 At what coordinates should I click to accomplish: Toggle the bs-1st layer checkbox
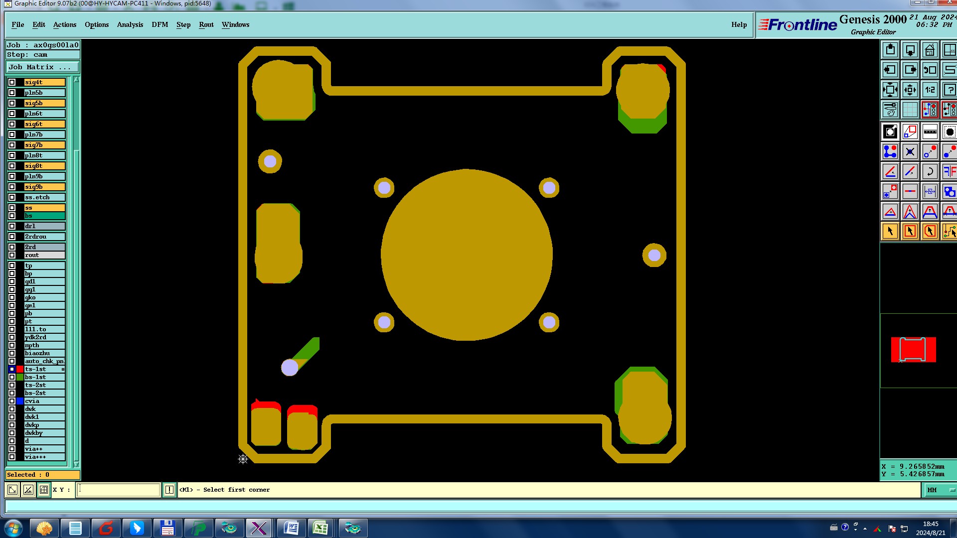[x=12, y=377]
